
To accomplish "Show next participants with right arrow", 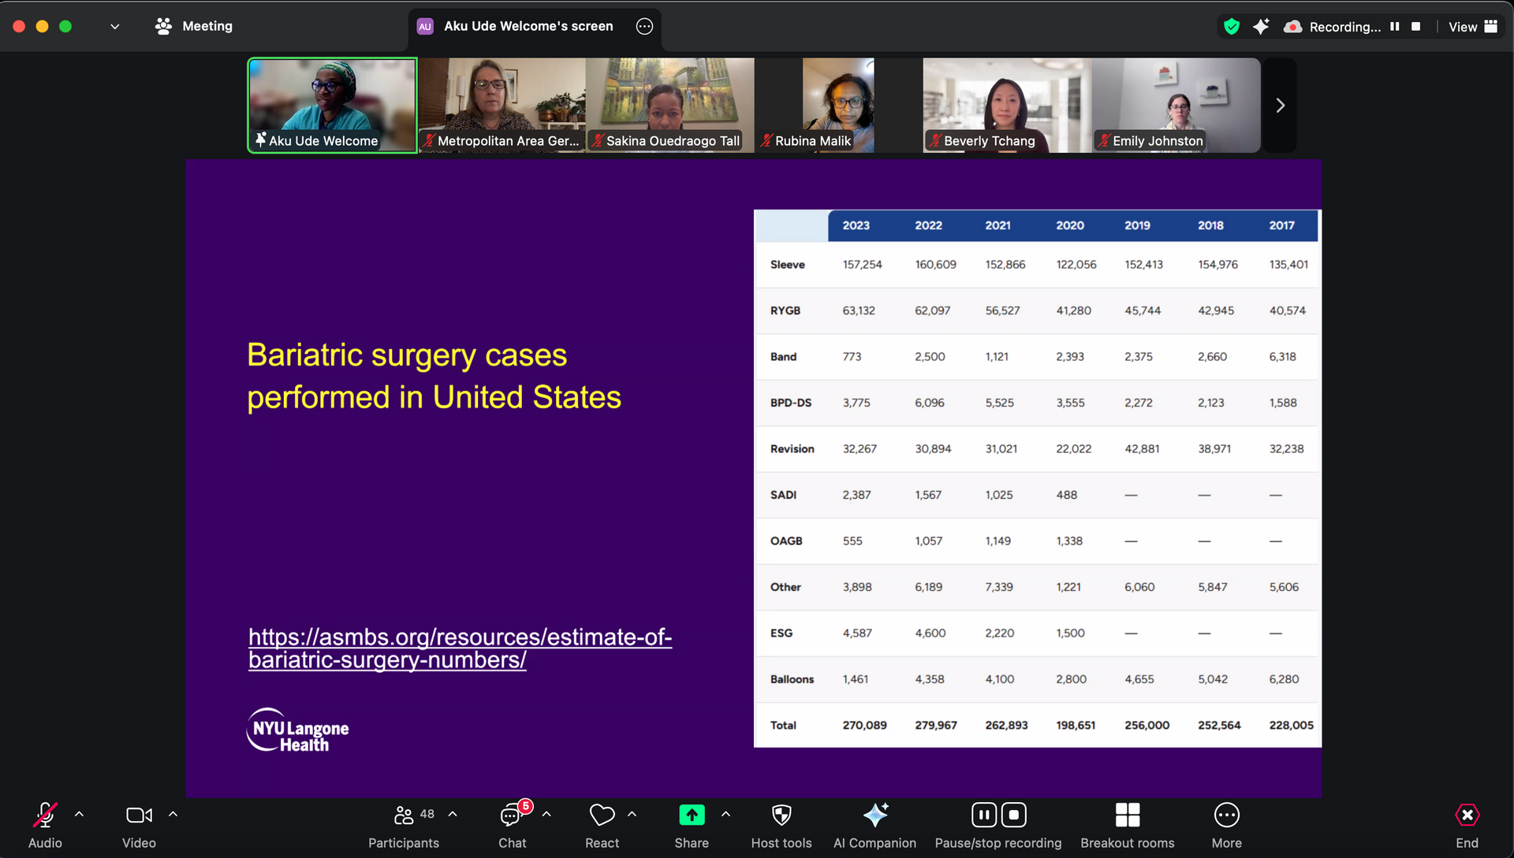I will [x=1280, y=106].
